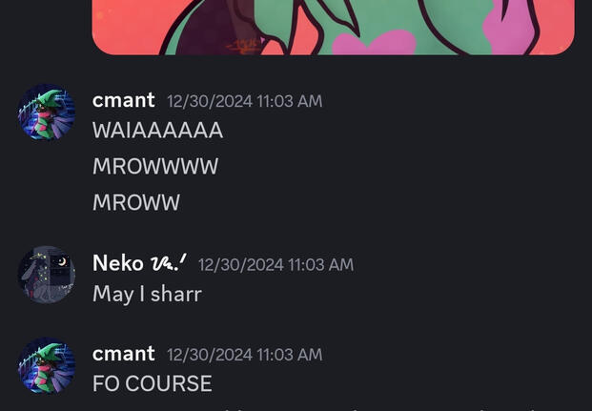Select the 'May I sharr' message
592x411 pixels.
tap(147, 294)
